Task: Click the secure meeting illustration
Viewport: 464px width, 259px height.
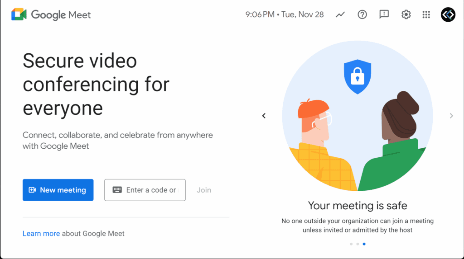Action: coord(358,116)
